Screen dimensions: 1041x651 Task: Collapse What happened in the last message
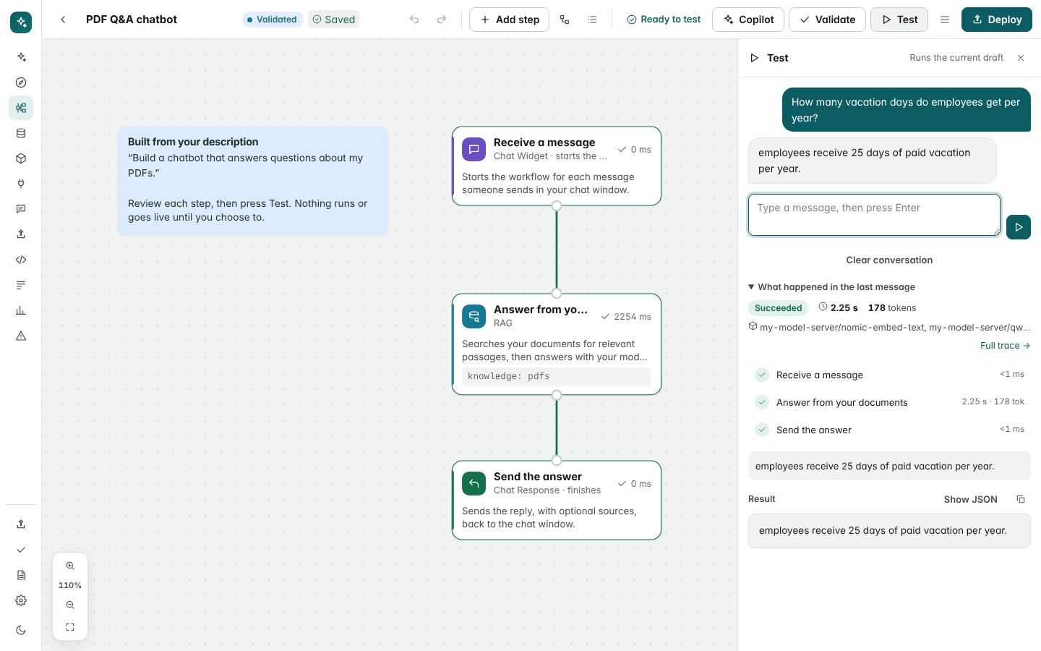coord(832,287)
